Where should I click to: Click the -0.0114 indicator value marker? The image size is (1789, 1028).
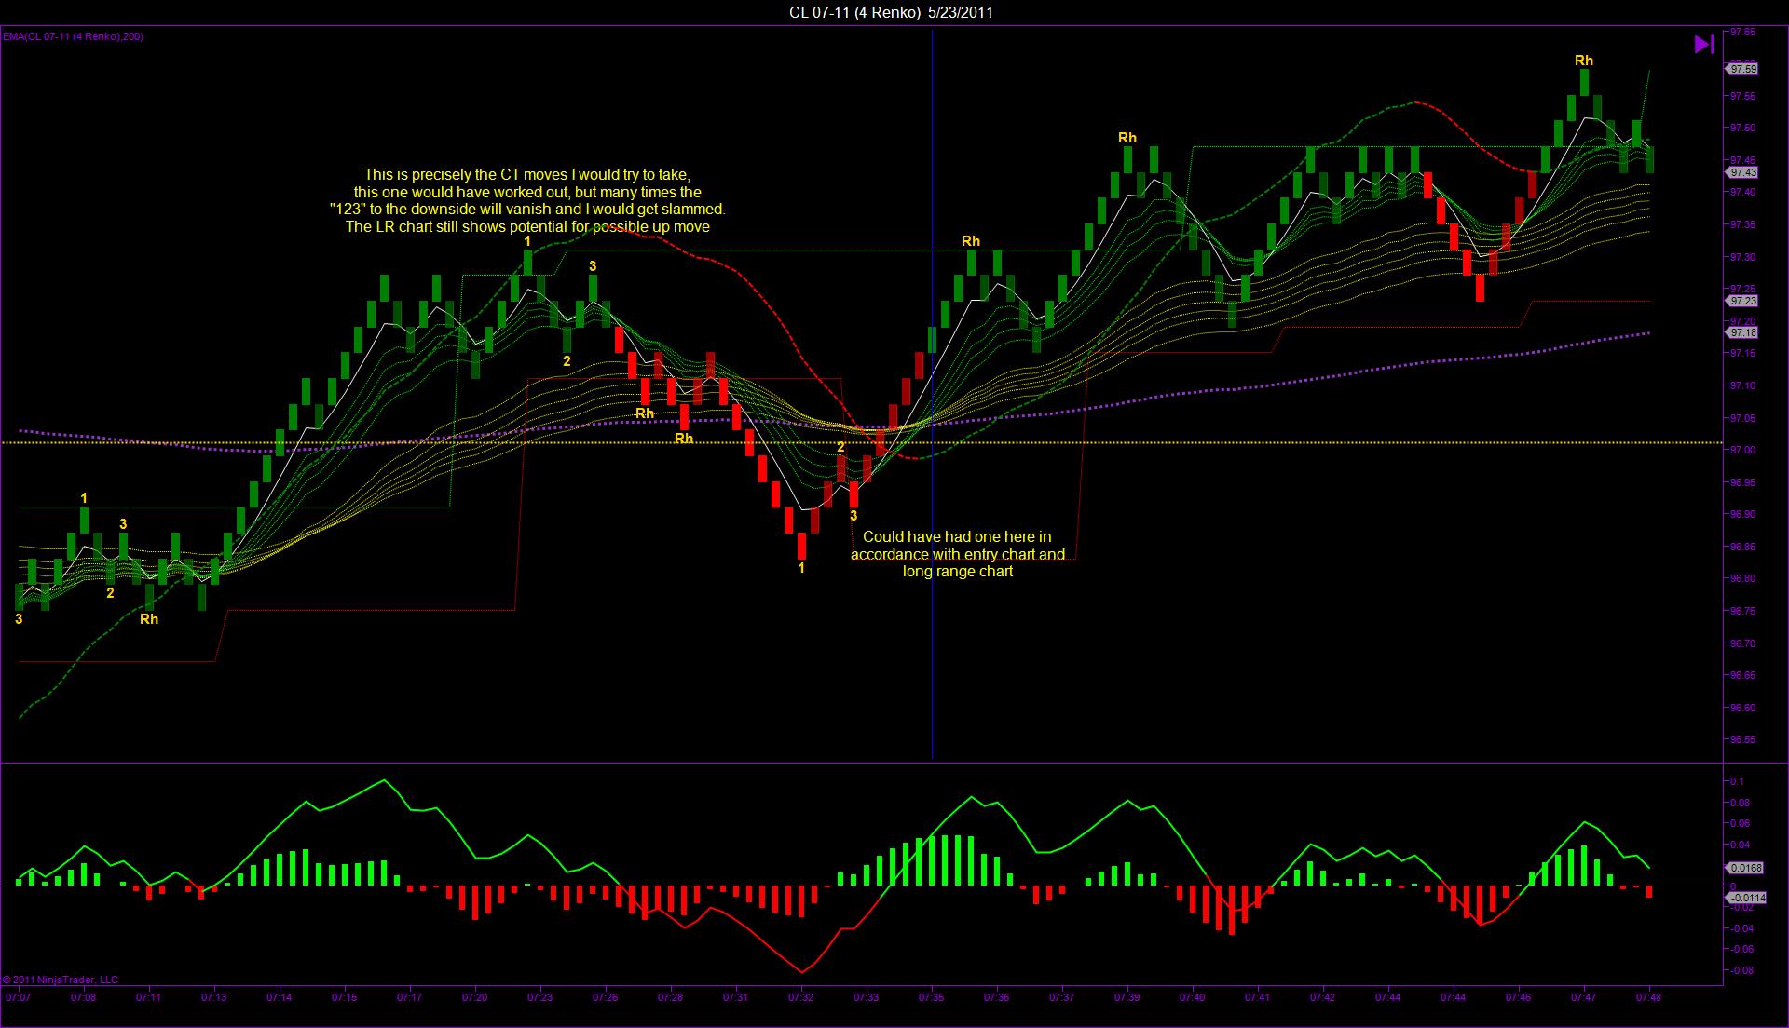pyautogui.click(x=1746, y=898)
